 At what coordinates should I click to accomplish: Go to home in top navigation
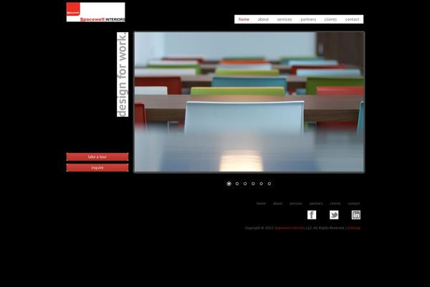pyautogui.click(x=244, y=19)
